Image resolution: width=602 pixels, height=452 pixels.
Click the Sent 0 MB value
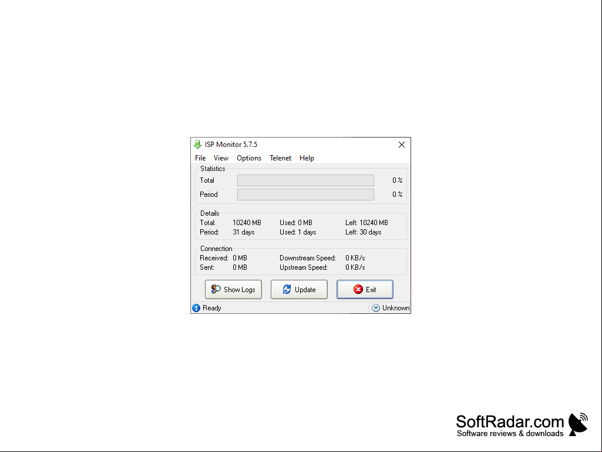click(240, 267)
